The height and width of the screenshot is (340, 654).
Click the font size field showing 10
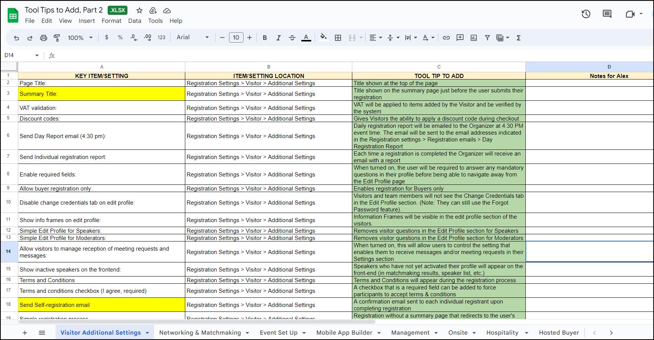[x=236, y=37]
